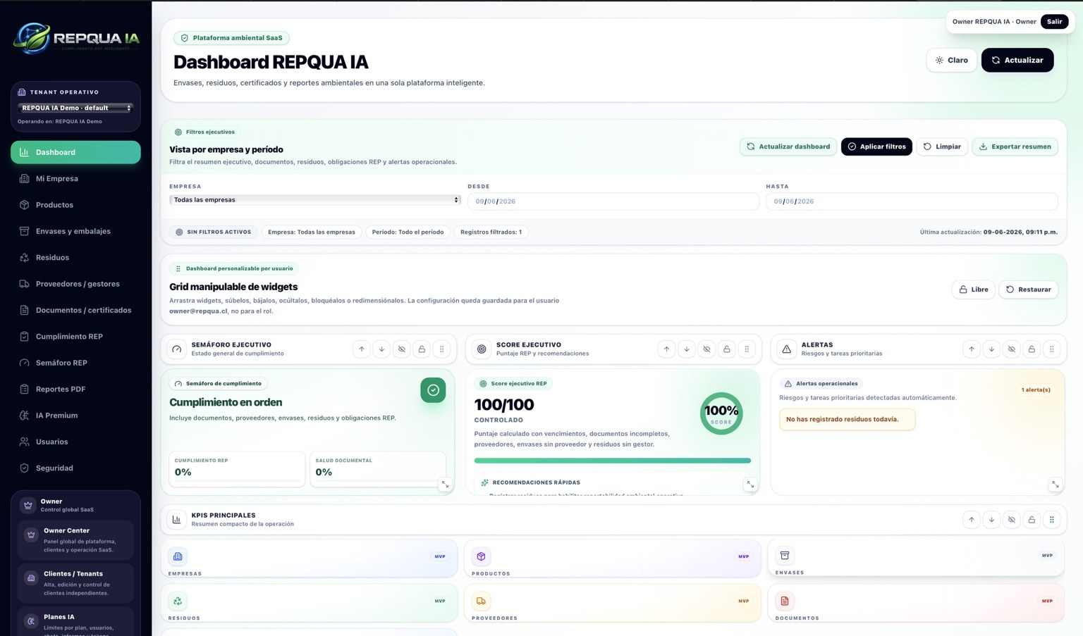Image resolution: width=1083 pixels, height=636 pixels.
Task: Click the Salir logout button
Action: pos(1054,22)
